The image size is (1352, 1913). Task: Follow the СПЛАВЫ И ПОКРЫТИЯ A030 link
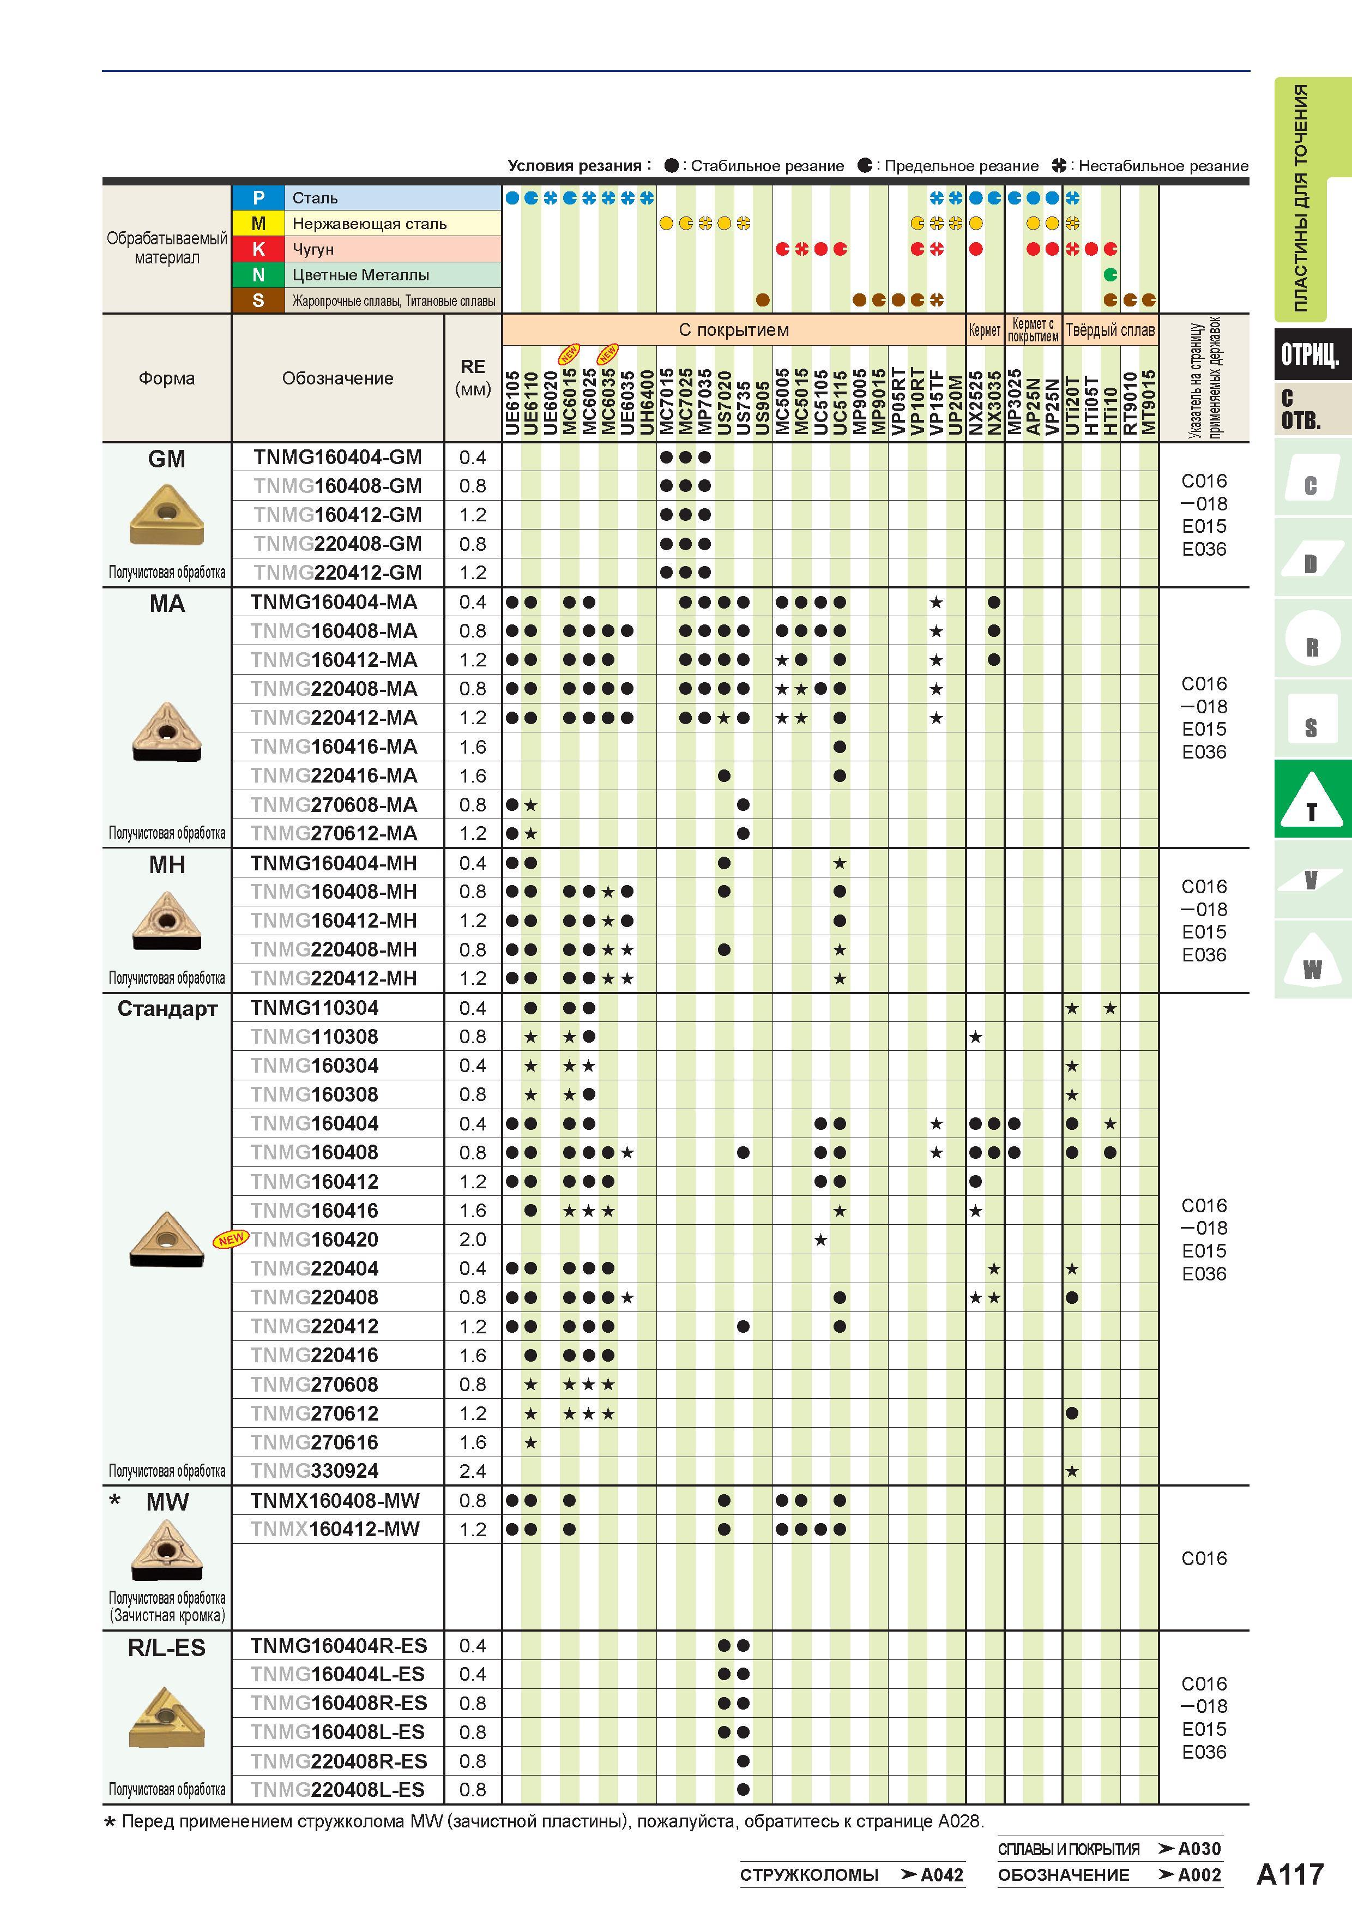(x=1109, y=1849)
